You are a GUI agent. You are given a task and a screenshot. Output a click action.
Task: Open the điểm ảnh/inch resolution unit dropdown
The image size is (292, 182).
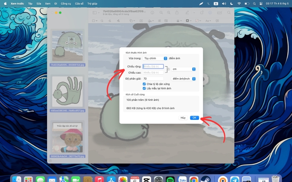tap(183, 79)
